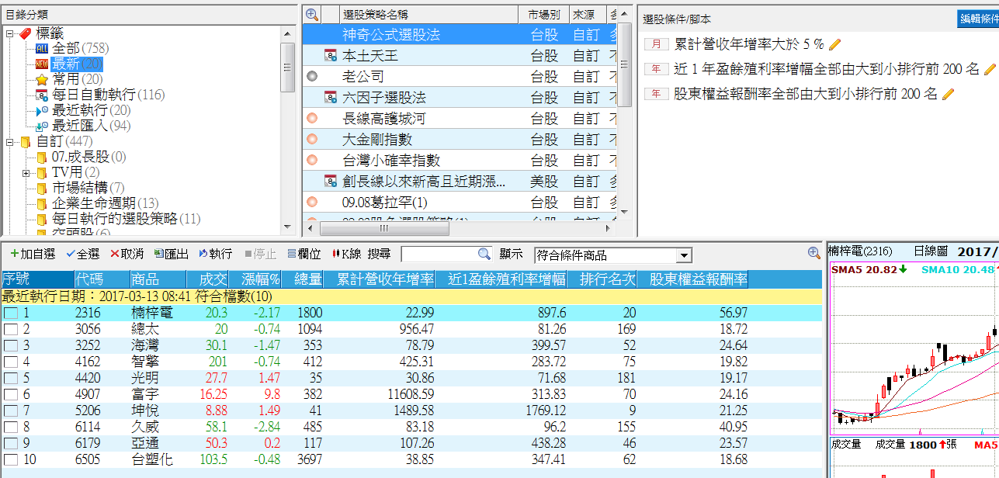999x478 pixels.
Task: Click the magnifier icon in search box
Action: [484, 254]
